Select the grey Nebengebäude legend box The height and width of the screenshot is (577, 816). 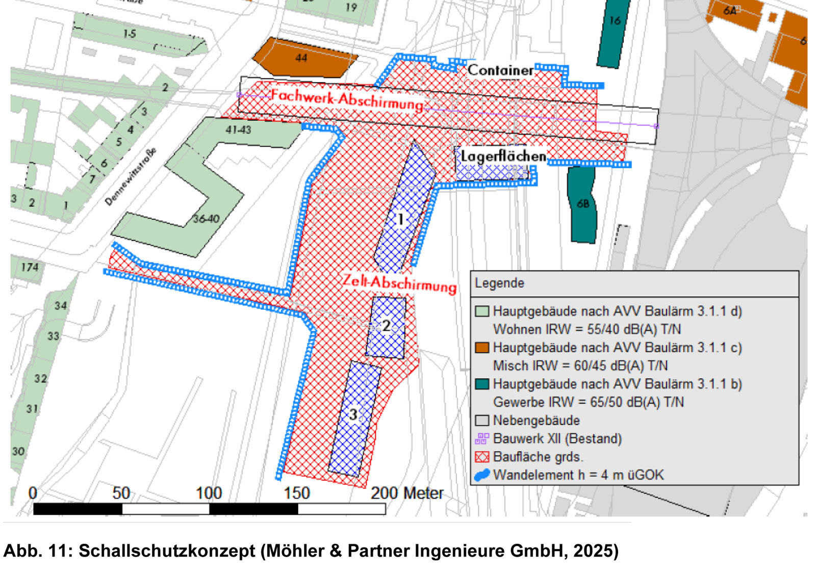click(481, 421)
